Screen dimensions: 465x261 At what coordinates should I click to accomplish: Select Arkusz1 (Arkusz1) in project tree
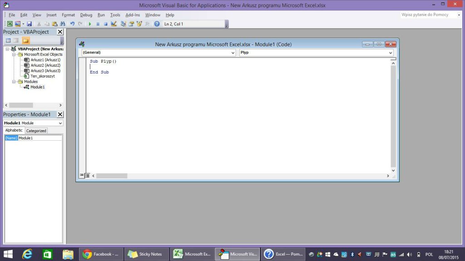pyautogui.click(x=45, y=60)
